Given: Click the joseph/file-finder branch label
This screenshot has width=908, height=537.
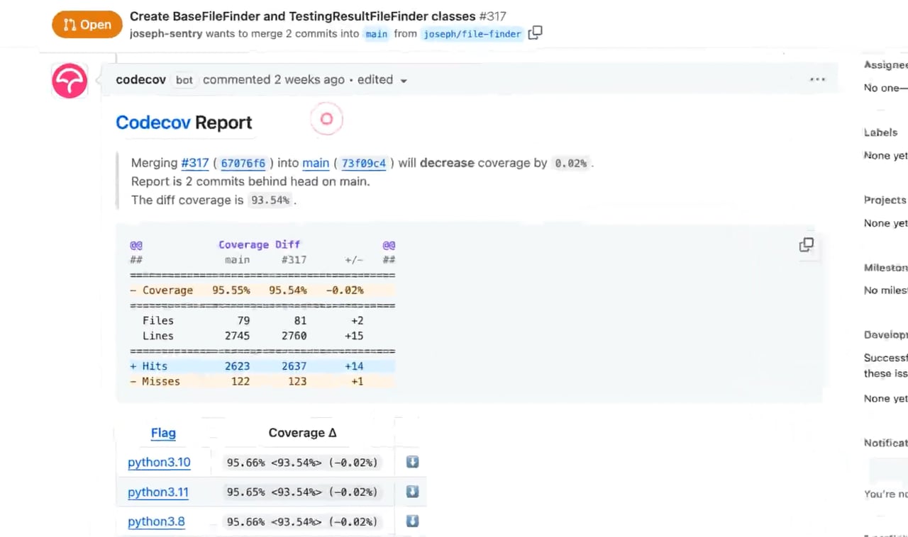Looking at the screenshot, I should click(472, 34).
